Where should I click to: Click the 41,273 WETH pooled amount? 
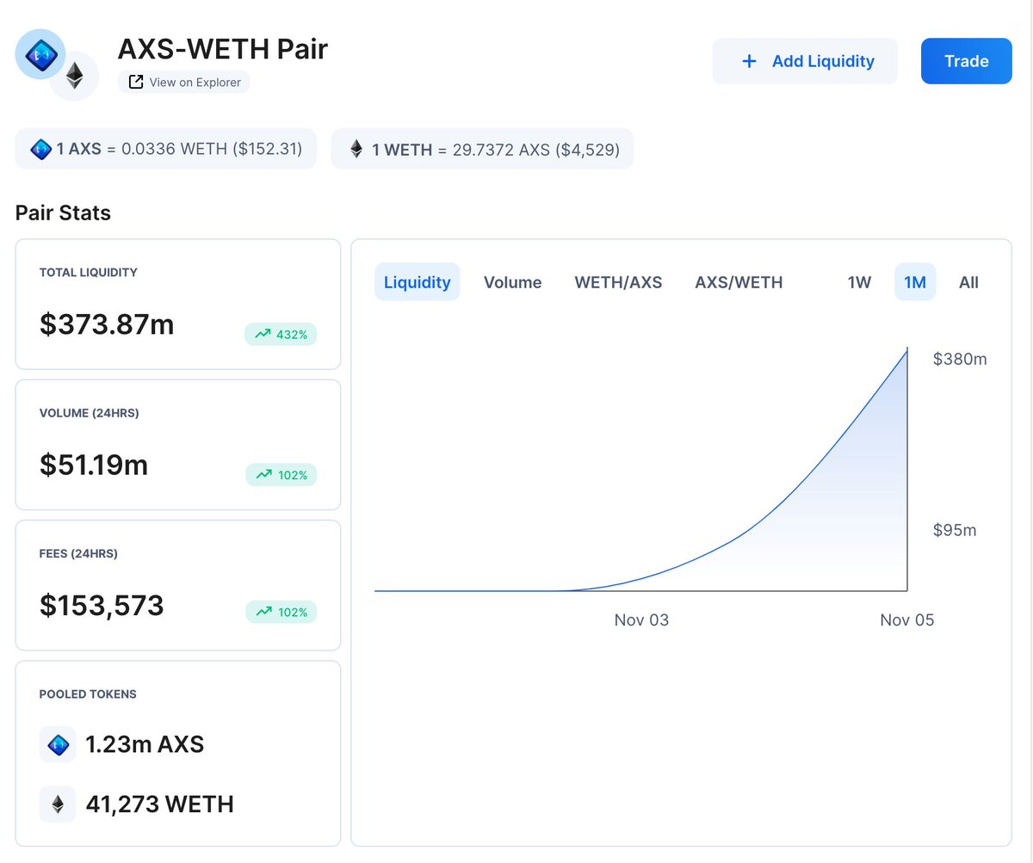[x=159, y=804]
